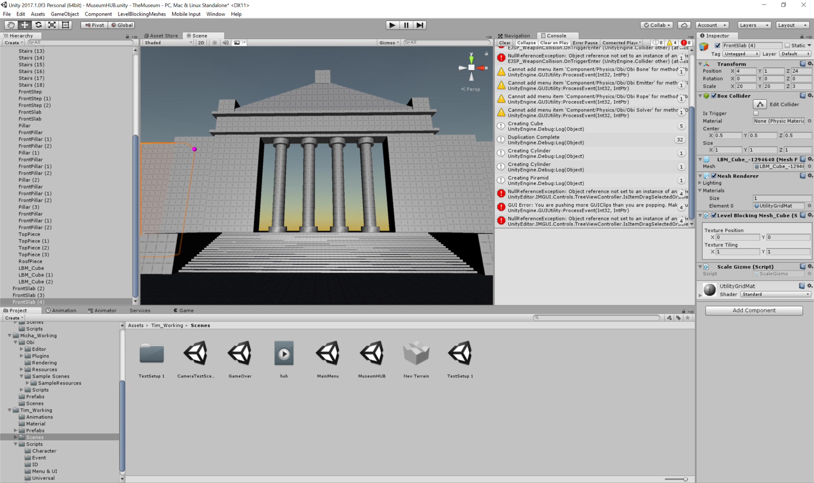Viewport: 814px width, 483px height.
Task: Enable the Is Trigger checkbox
Action: [x=756, y=113]
